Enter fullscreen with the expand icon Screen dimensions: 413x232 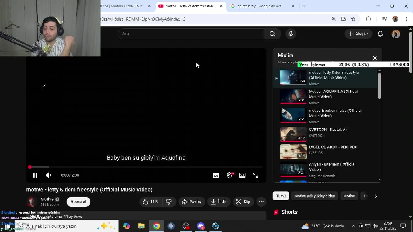255,175
